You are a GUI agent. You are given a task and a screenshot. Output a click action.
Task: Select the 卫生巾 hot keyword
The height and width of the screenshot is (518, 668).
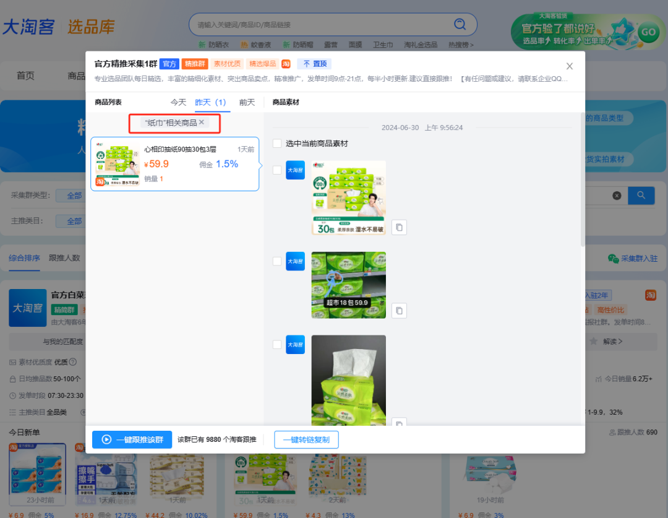click(x=383, y=45)
